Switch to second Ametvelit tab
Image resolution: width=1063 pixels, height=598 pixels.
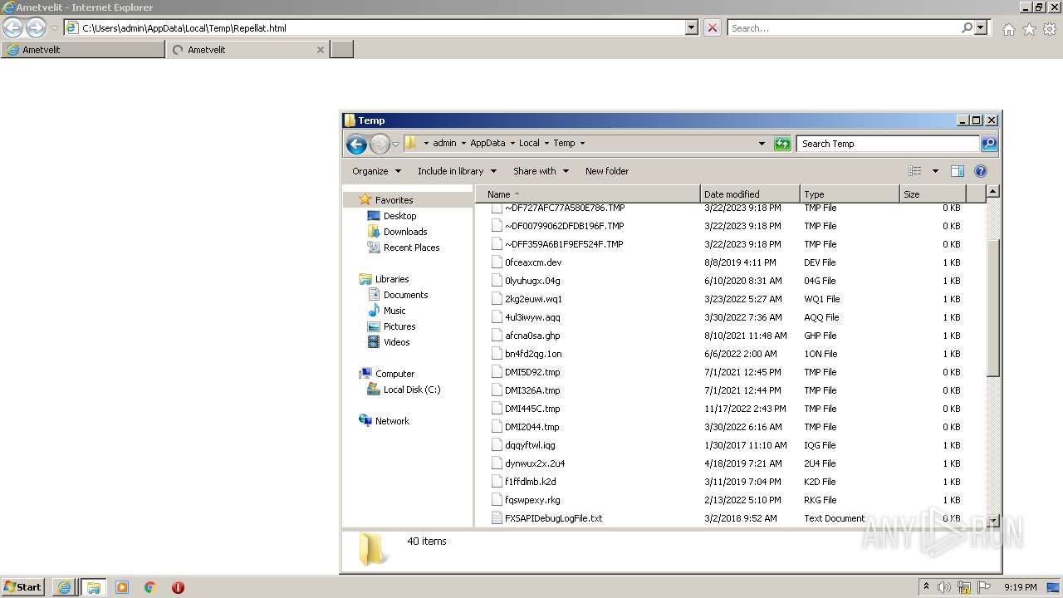241,50
